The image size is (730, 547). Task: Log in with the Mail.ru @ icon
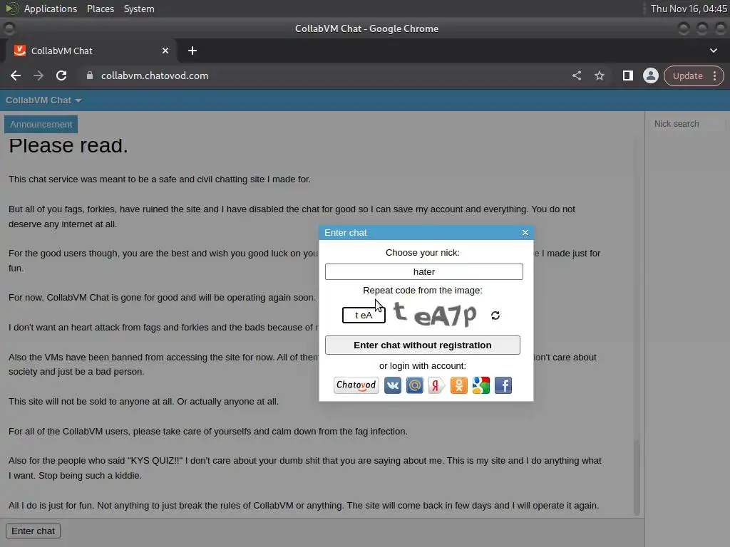pyautogui.click(x=414, y=385)
